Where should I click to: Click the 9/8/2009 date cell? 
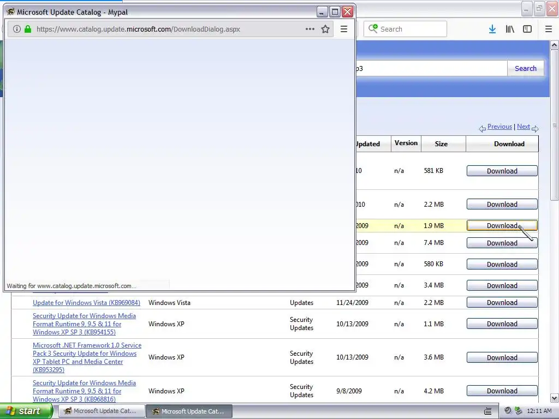349,391
